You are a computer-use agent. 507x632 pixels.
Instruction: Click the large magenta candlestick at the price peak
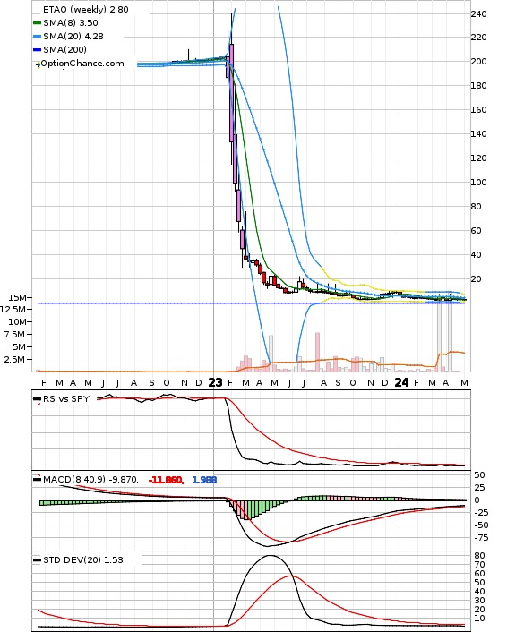[x=231, y=93]
